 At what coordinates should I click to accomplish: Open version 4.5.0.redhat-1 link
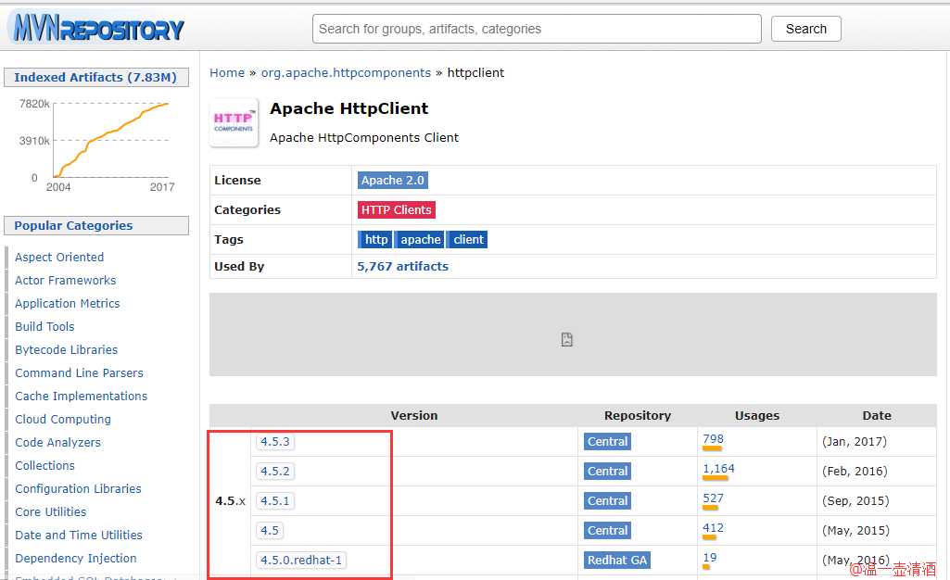(301, 560)
